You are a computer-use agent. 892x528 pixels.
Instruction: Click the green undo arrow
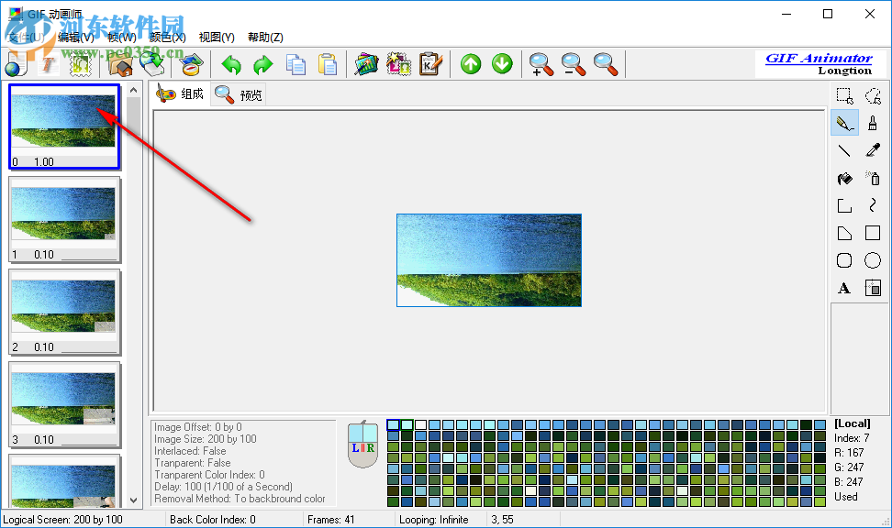[x=231, y=64]
